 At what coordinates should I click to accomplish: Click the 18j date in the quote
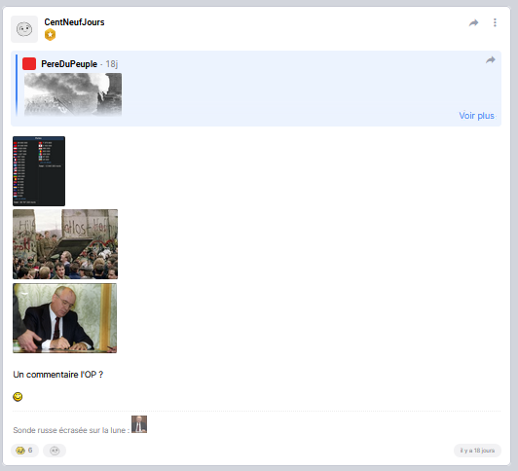click(112, 63)
